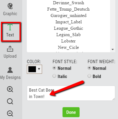
Task: Click the font list scroll down arrow
Action: [113, 49]
